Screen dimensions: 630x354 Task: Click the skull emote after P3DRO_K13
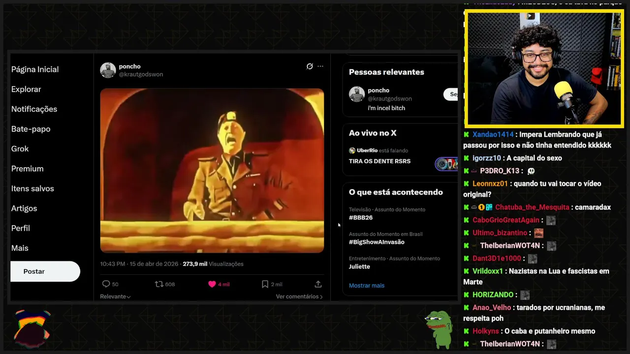(531, 171)
